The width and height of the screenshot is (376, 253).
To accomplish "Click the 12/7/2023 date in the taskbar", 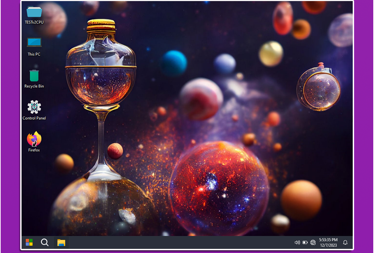I will pyautogui.click(x=328, y=245).
